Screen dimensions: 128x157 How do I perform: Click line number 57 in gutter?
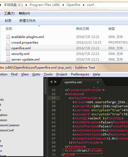(54, 98)
